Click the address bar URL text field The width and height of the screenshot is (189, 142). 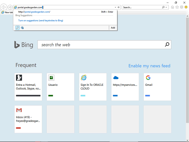pyautogui.click(x=65, y=7)
